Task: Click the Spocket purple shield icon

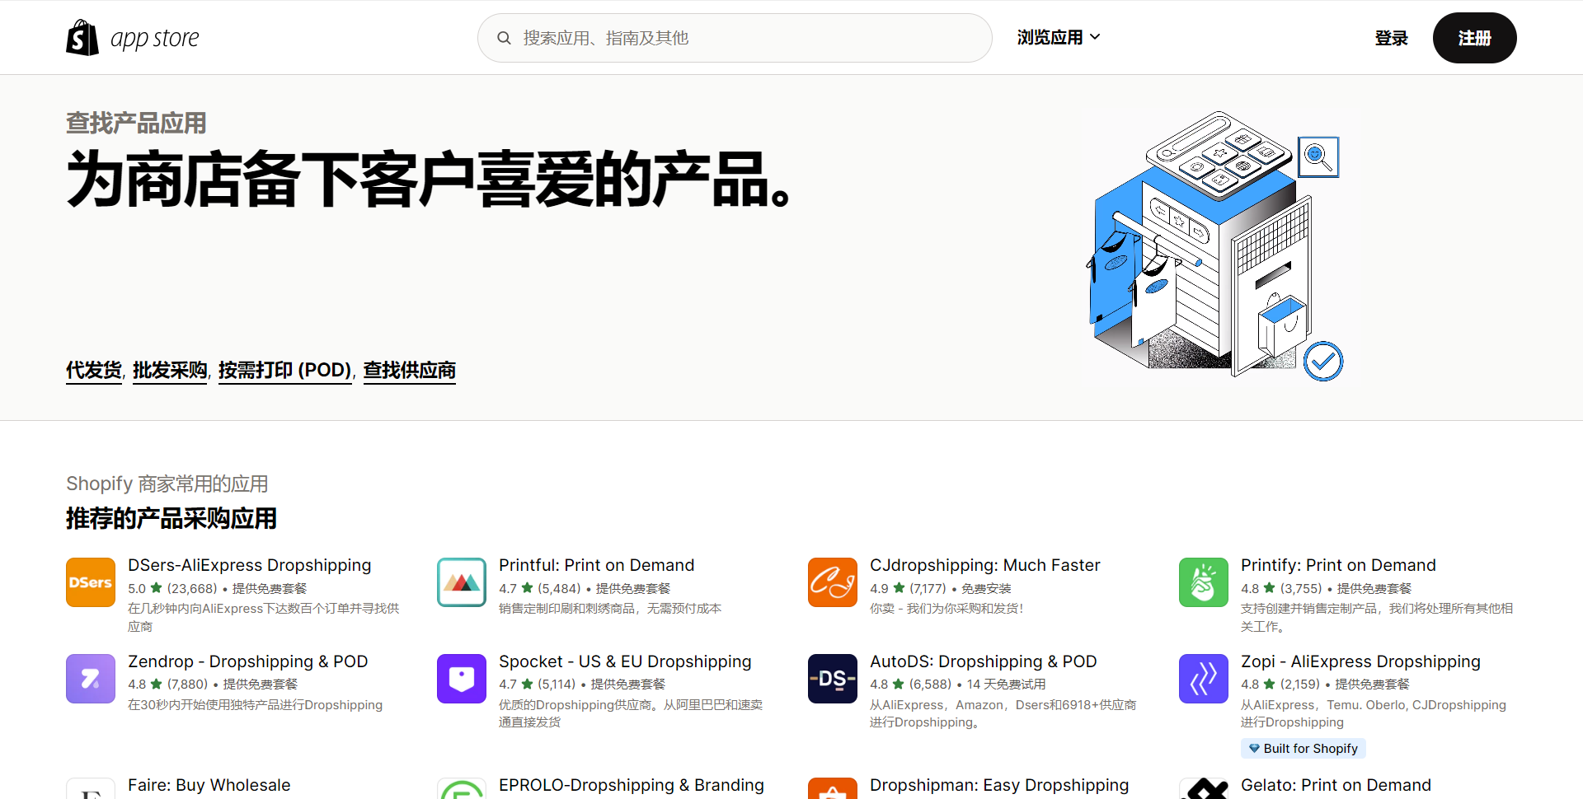Action: coord(462,679)
